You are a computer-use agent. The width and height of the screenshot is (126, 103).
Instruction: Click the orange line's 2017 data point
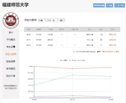[73, 68]
